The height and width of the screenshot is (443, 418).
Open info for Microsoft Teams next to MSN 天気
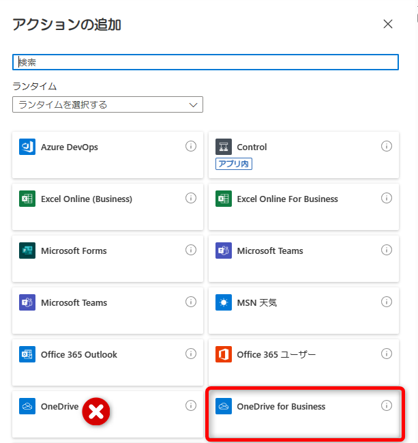pyautogui.click(x=191, y=302)
